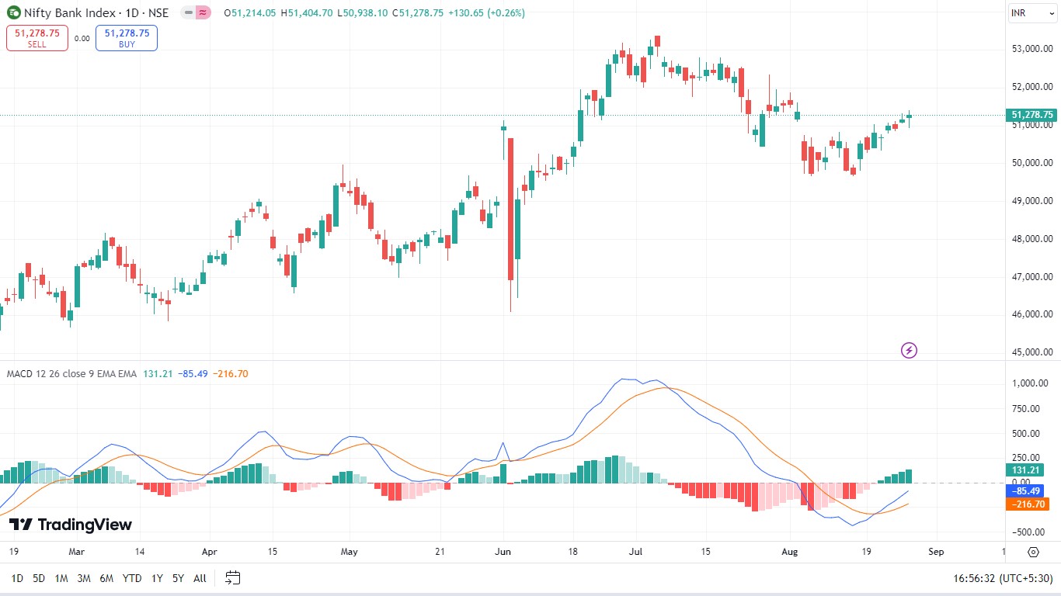Click the spread value 0.00
The image size is (1061, 596).
[x=82, y=38]
